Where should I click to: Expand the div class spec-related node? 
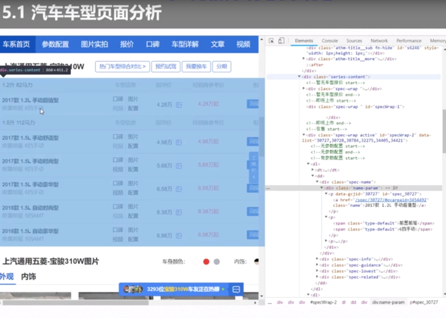[x=317, y=277]
